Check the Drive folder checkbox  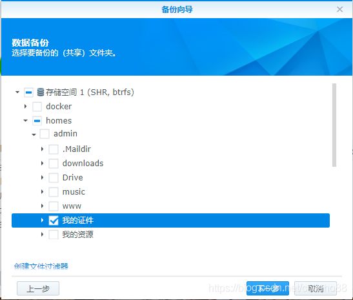click(54, 178)
